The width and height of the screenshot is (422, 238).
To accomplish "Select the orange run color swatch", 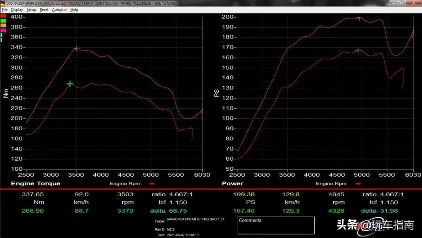I will tap(3, 25).
